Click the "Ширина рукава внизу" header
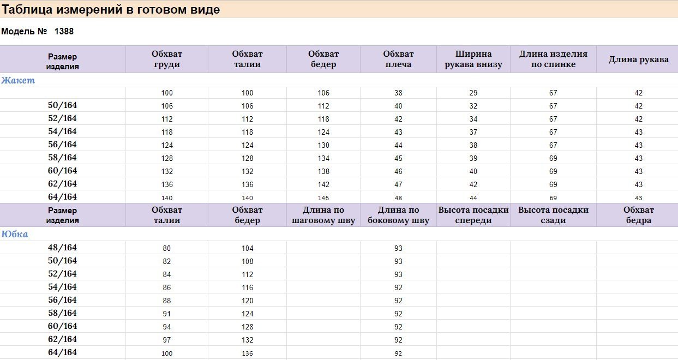678x360 pixels. (473, 59)
